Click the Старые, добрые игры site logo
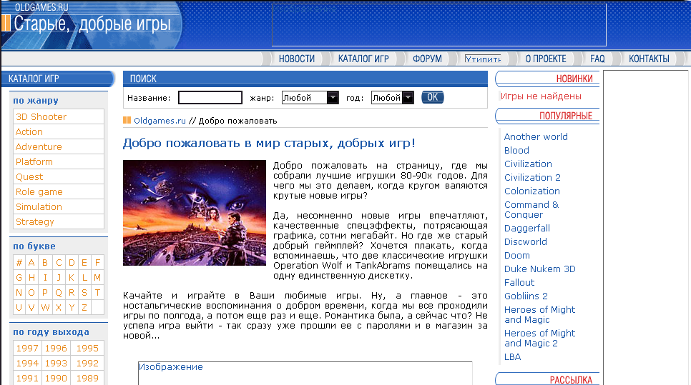The image size is (691, 385). (92, 24)
